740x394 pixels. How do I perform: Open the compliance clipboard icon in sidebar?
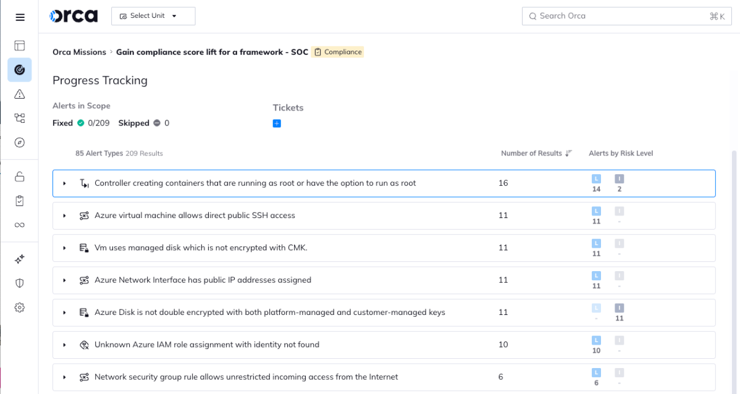(20, 201)
